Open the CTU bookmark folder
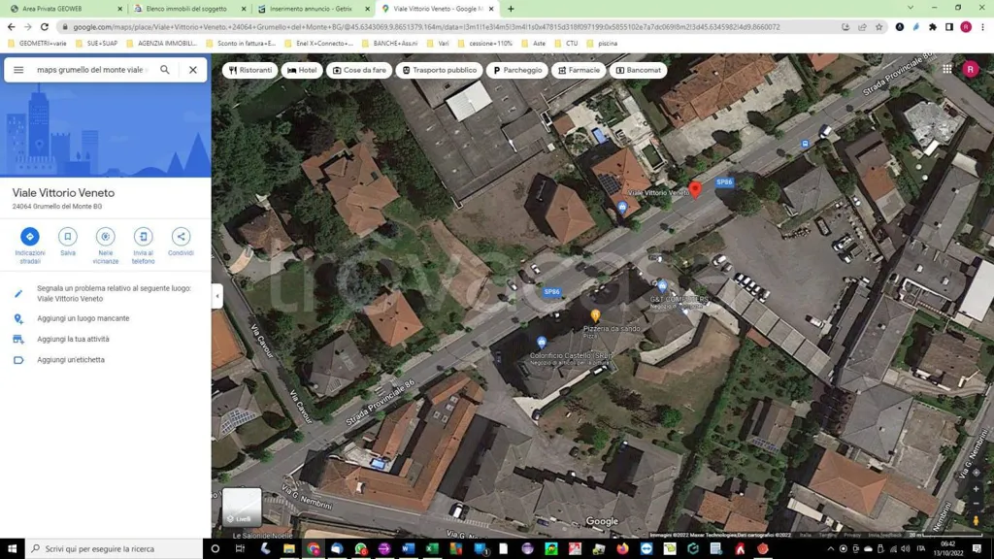The height and width of the screenshot is (559, 994). click(566, 44)
